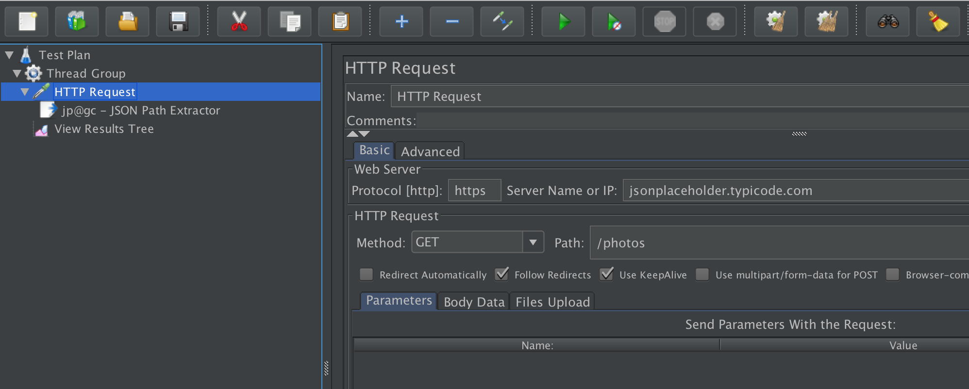969x389 pixels.
Task: Uncheck the Follow Redirects checkbox
Action: tap(501, 275)
